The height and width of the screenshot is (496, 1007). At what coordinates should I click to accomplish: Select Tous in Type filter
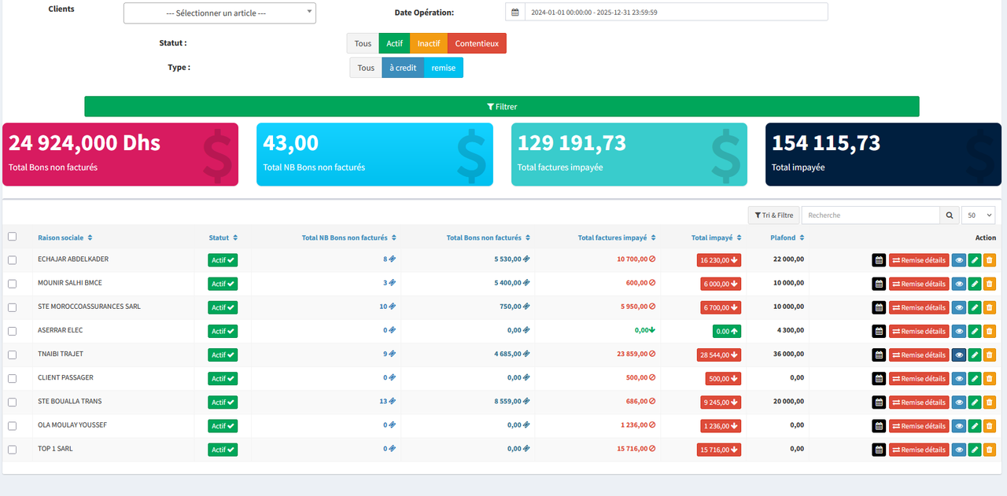(x=366, y=68)
